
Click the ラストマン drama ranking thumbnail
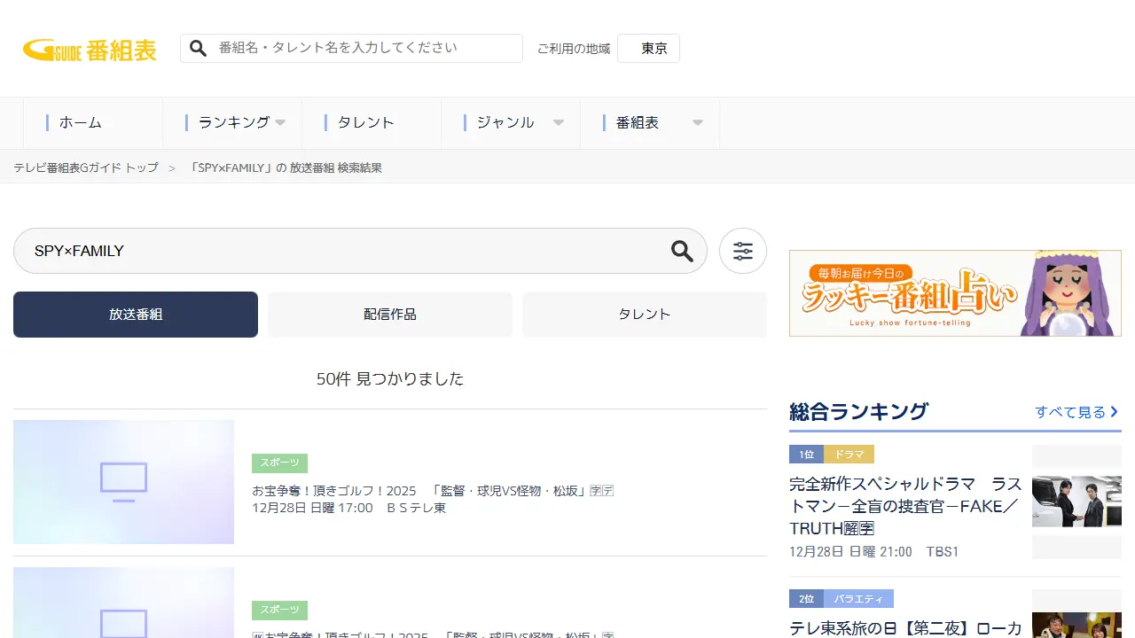coord(1076,502)
